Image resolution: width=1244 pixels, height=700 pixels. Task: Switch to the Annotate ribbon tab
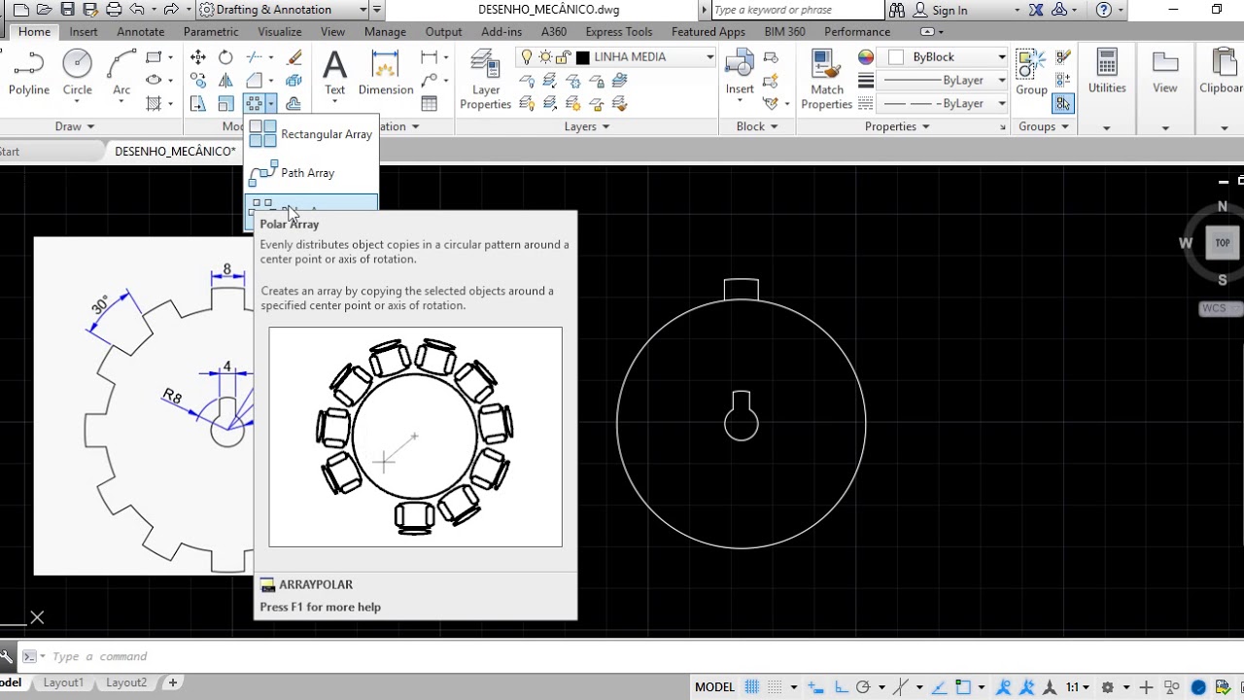point(140,31)
